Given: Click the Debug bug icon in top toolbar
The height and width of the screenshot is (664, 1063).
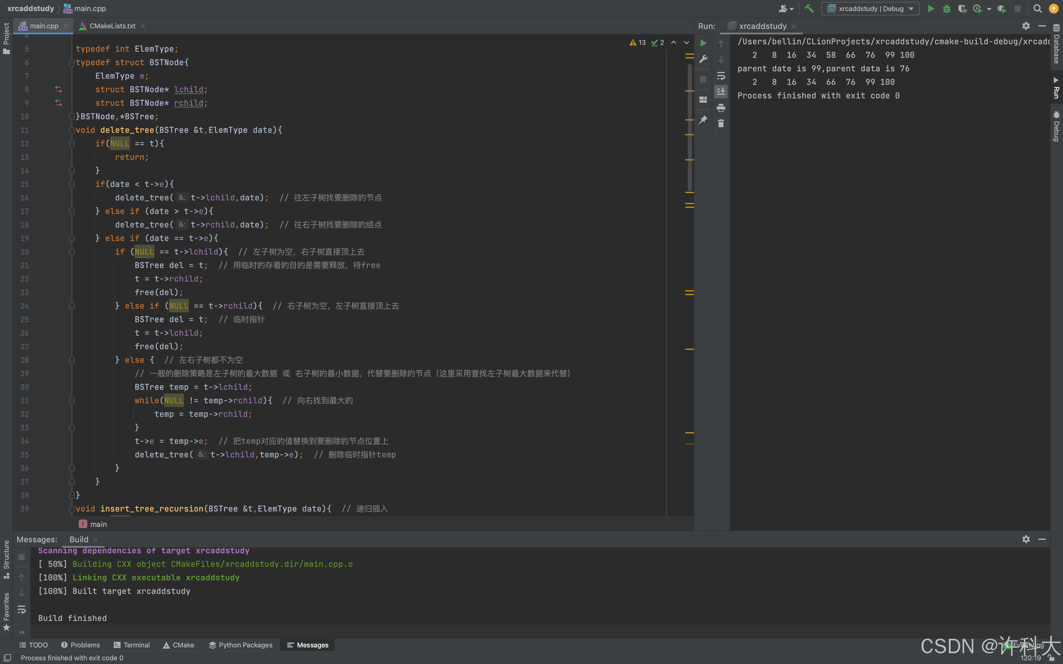Looking at the screenshot, I should 947,8.
